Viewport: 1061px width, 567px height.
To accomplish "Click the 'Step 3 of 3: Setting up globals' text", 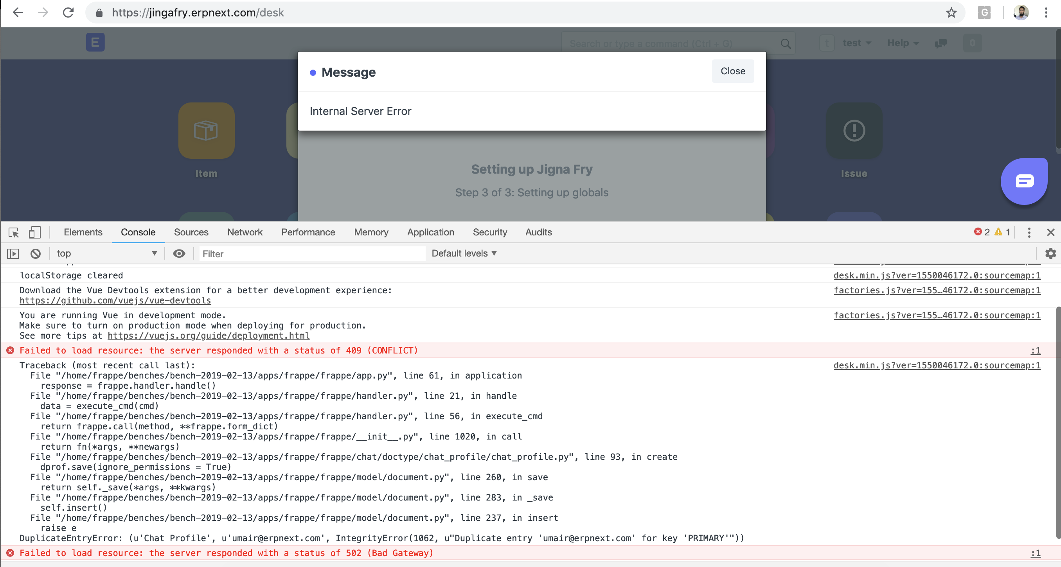I will [x=532, y=193].
